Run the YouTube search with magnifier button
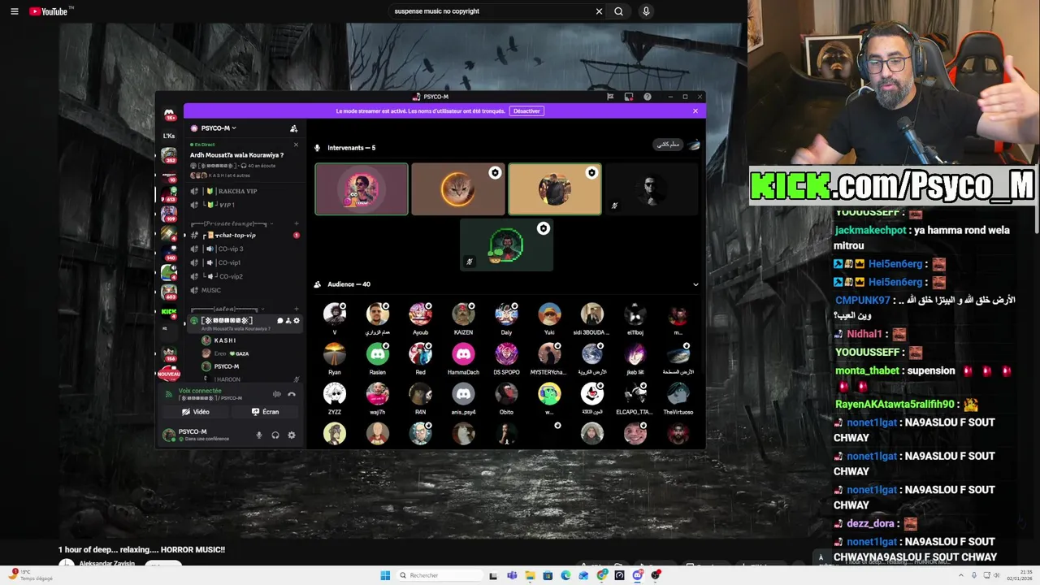Viewport: 1040px width, 585px height. pyautogui.click(x=618, y=11)
